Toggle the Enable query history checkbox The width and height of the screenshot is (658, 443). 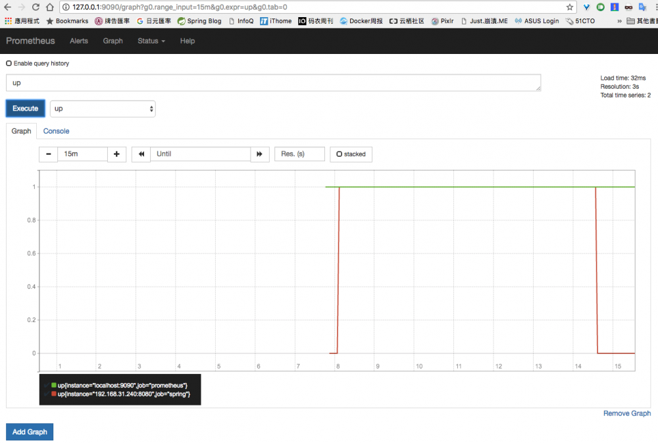[8, 63]
